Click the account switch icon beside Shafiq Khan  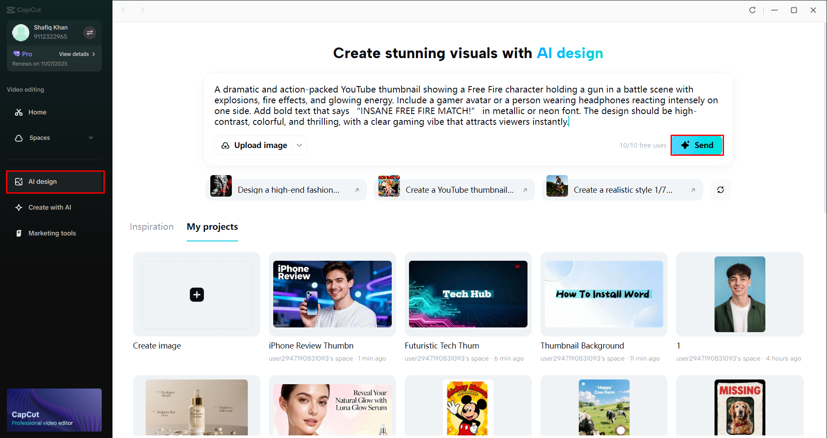coord(90,33)
